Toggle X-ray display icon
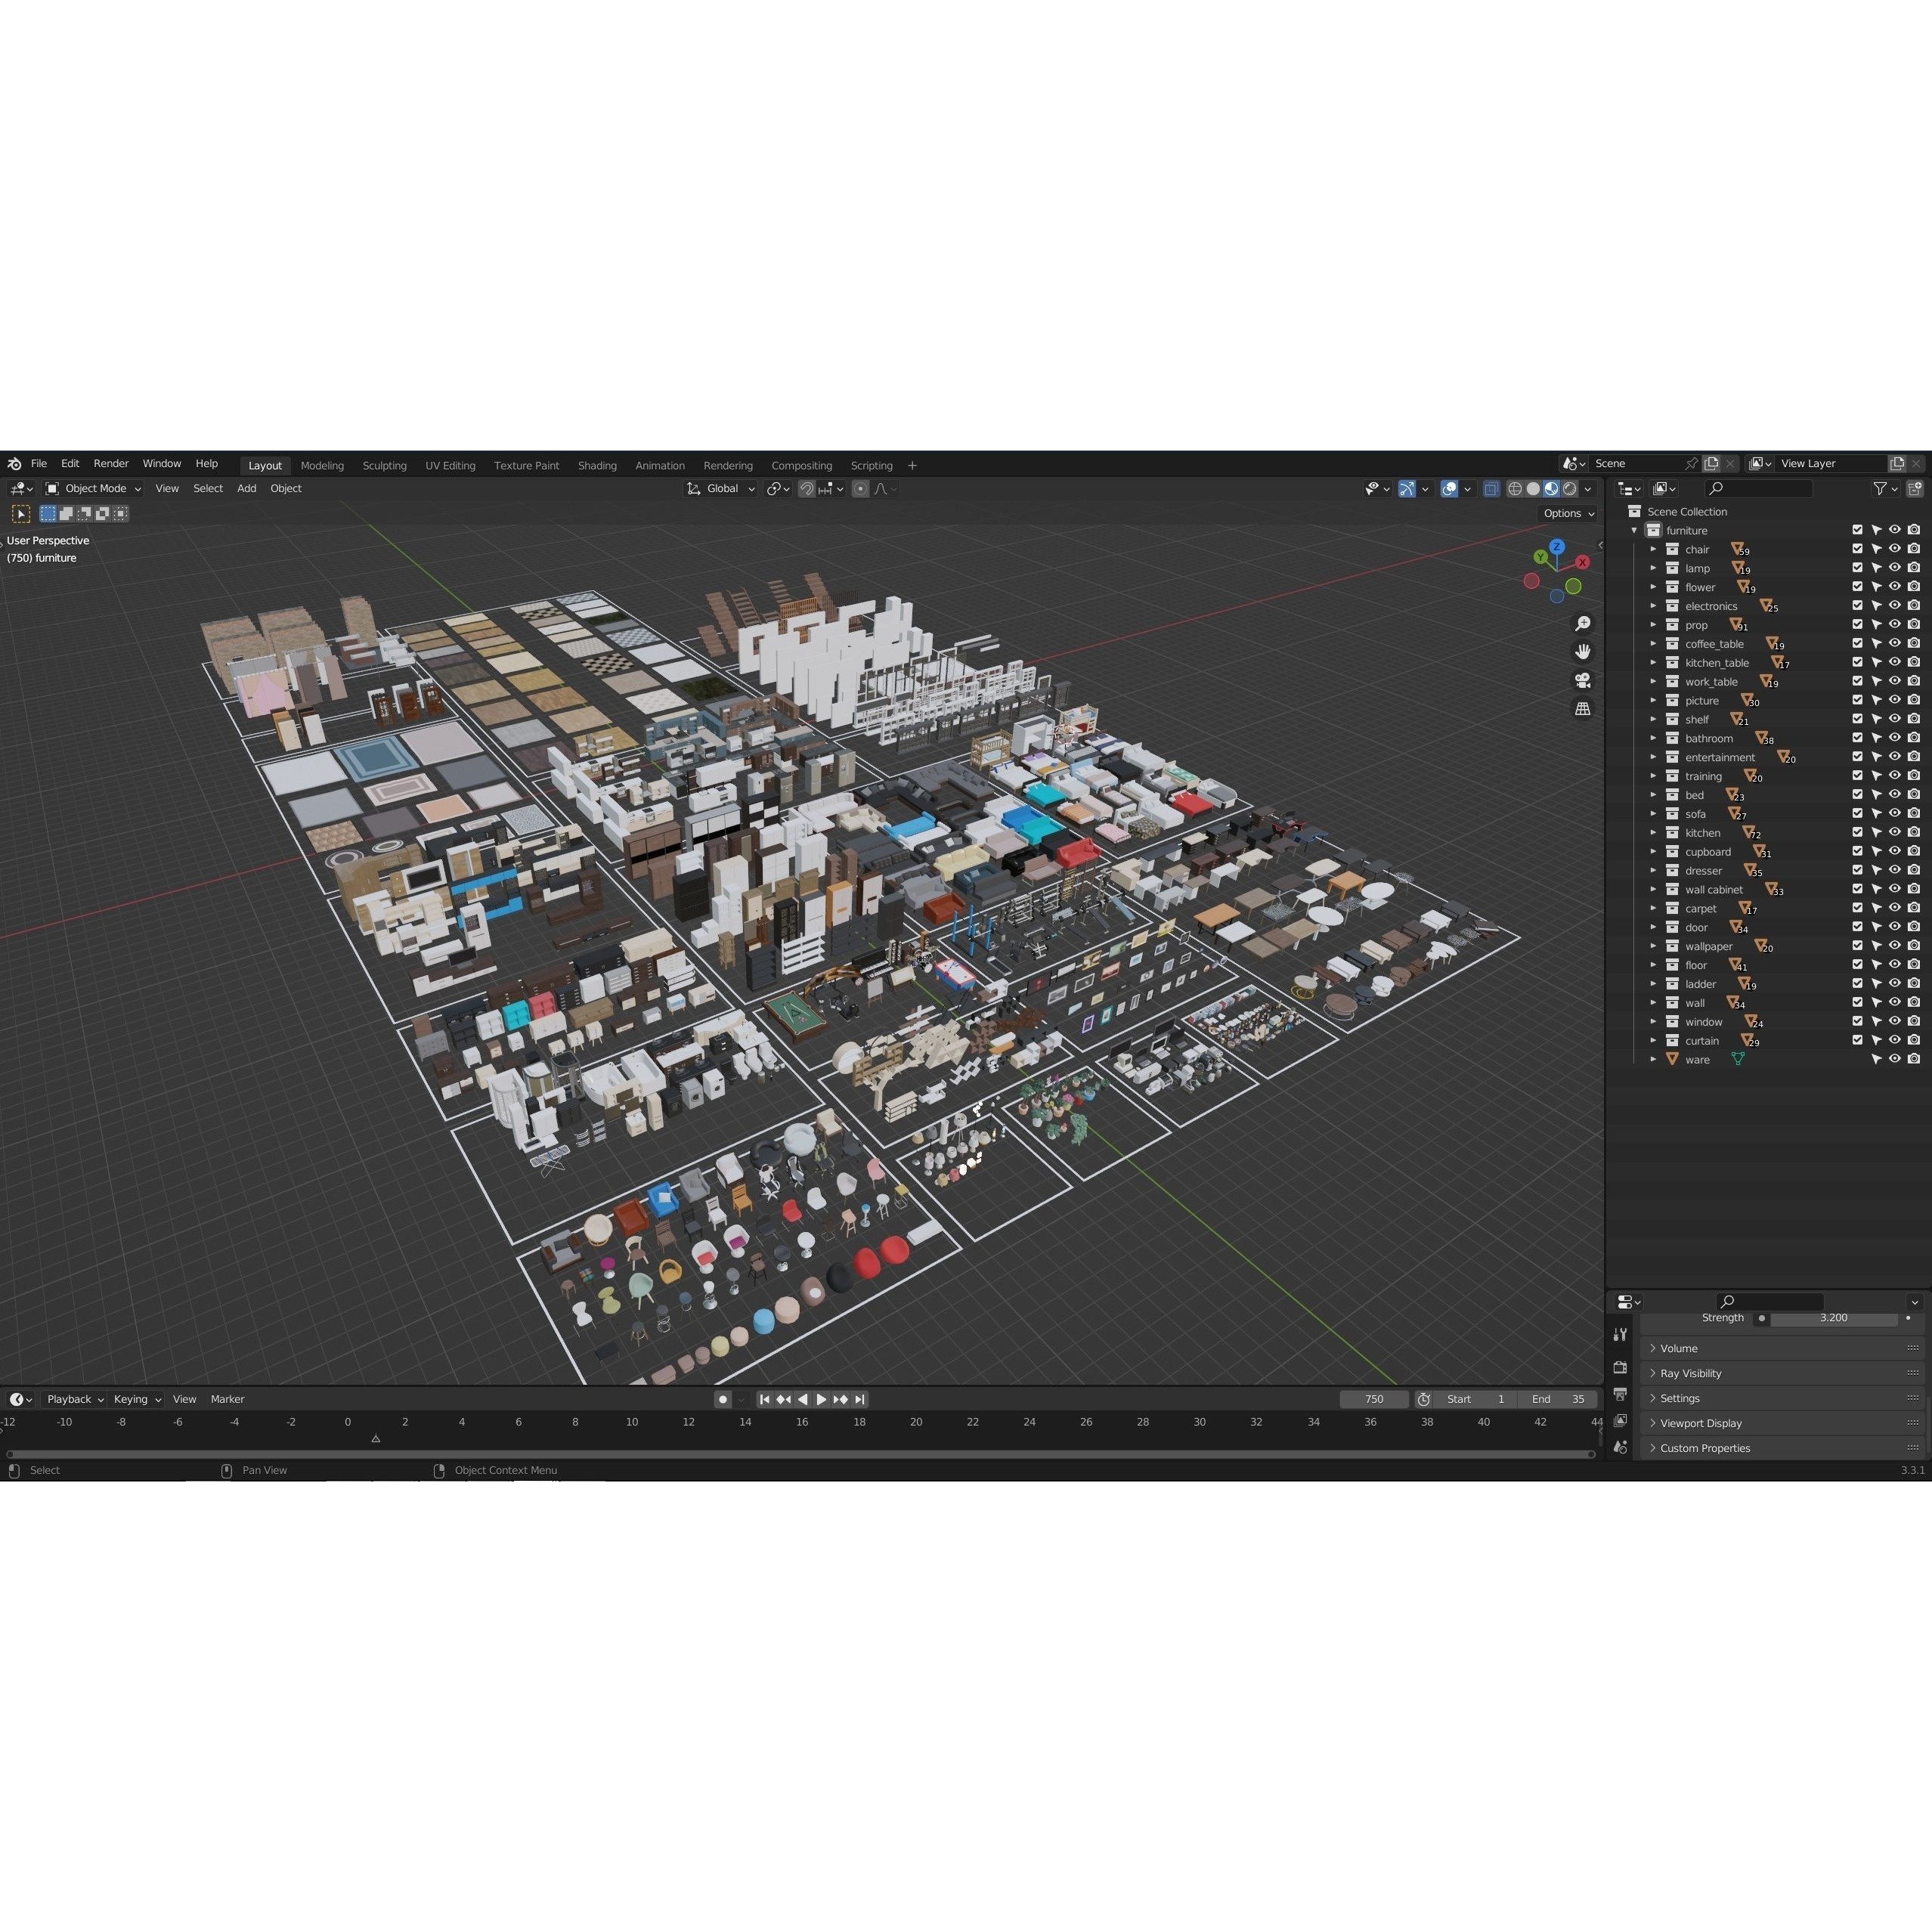This screenshot has height=1932, width=1932. point(1491,489)
